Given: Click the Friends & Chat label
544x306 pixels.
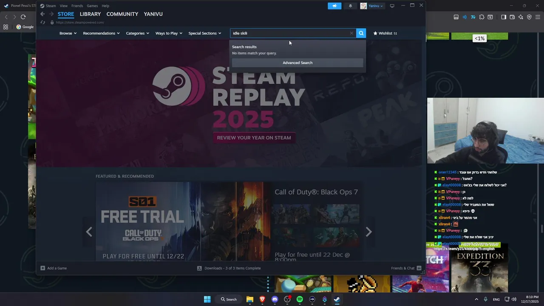Looking at the screenshot, I should click(402, 268).
